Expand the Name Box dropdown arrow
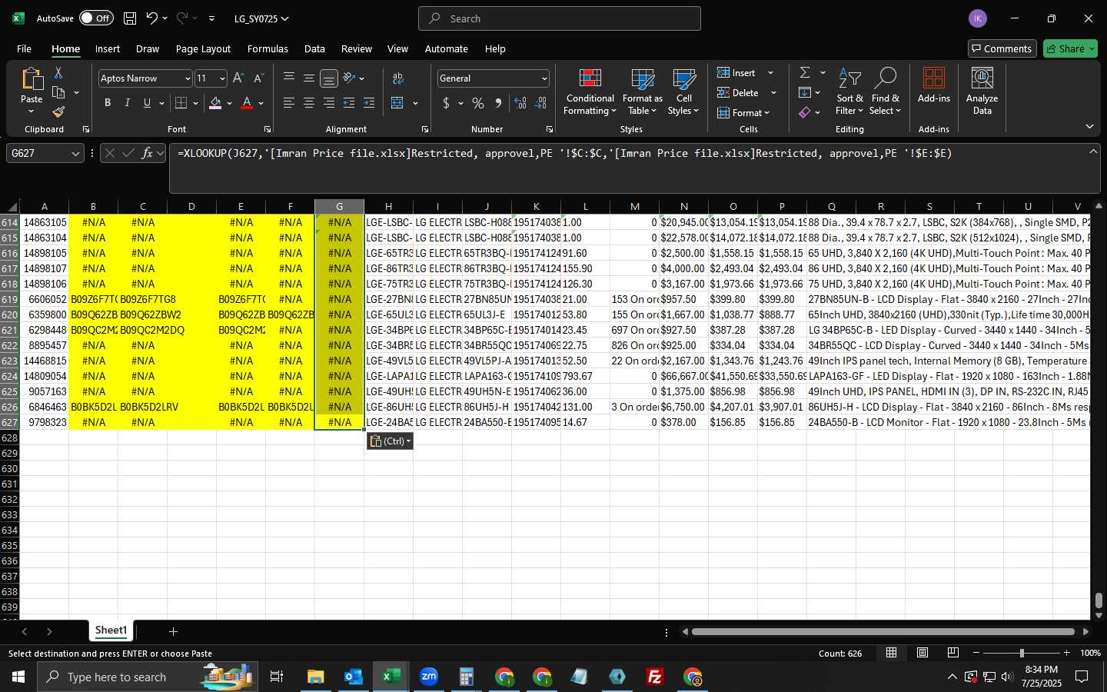This screenshot has height=692, width=1107. click(75, 154)
